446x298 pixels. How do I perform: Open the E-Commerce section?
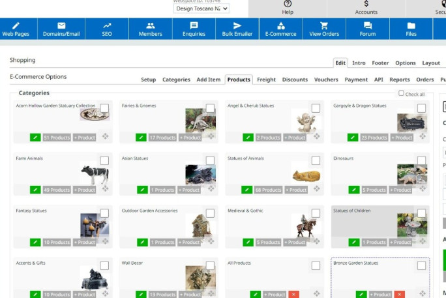point(281,29)
